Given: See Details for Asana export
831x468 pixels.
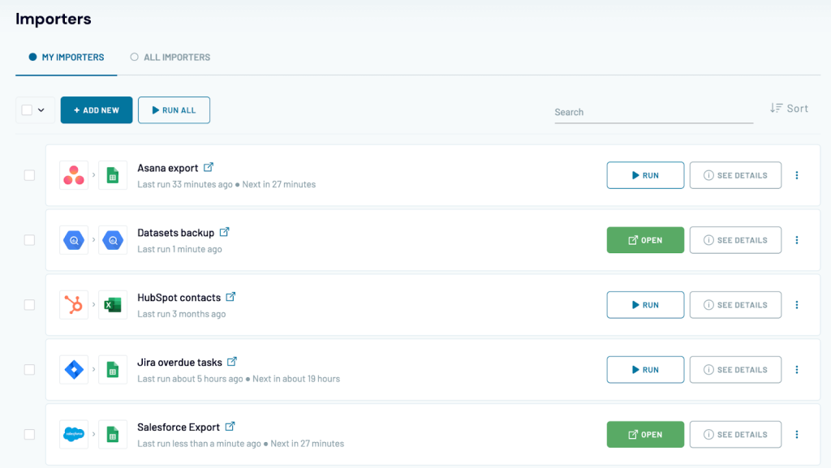Looking at the screenshot, I should (735, 175).
